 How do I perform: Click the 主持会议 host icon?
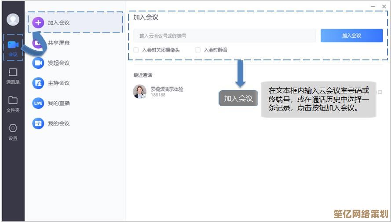pos(38,83)
